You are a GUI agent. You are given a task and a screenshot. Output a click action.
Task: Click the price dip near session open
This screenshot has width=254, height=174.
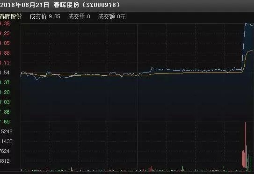[x=37, y=79]
